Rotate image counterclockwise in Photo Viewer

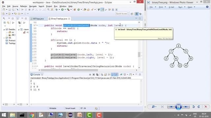[x=194, y=107]
